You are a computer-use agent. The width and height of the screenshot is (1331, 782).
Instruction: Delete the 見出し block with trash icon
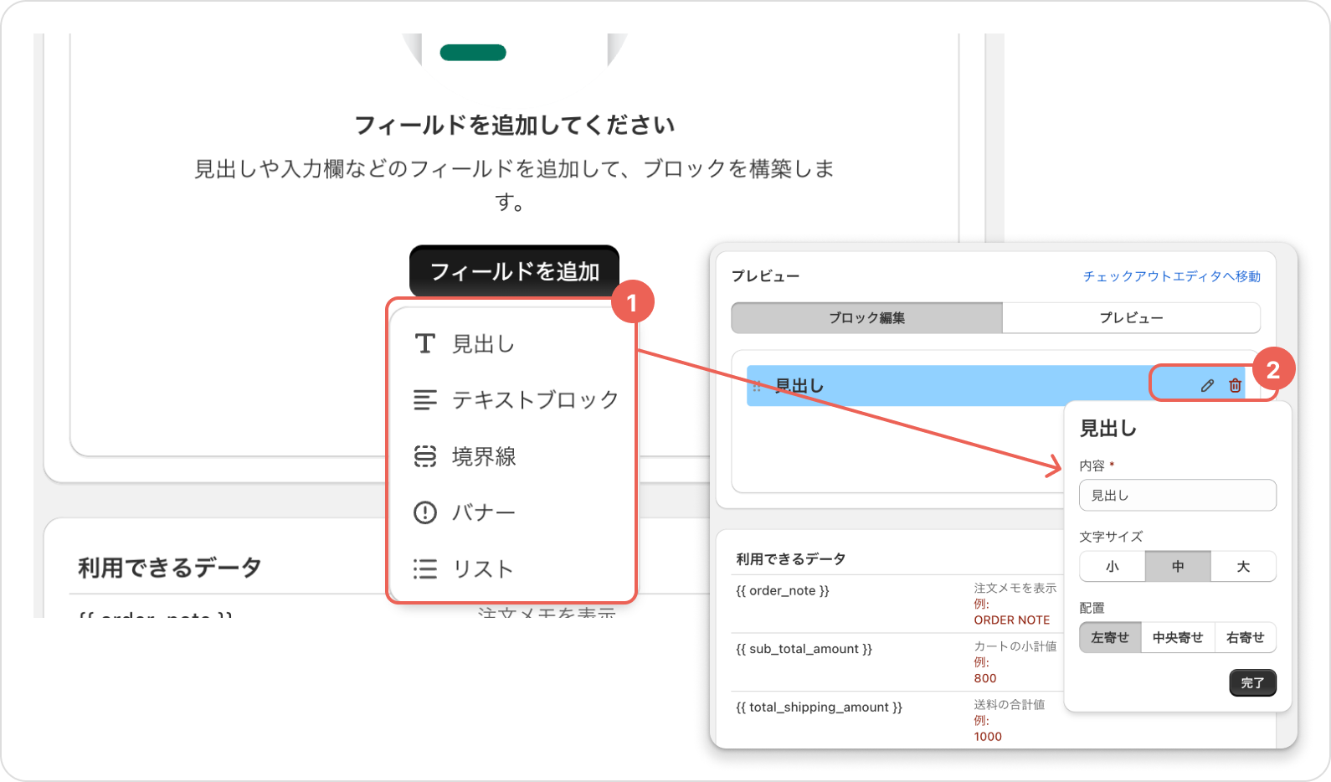pyautogui.click(x=1235, y=385)
